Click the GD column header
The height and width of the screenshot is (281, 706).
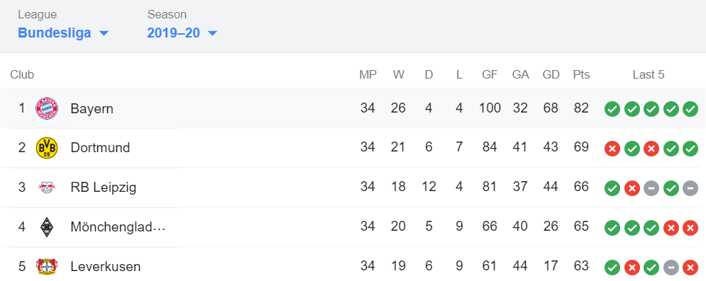[x=551, y=74]
